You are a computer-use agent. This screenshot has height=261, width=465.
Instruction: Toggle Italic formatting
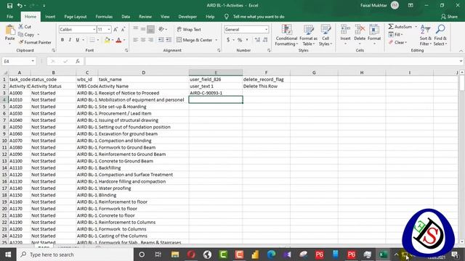pos(70,40)
